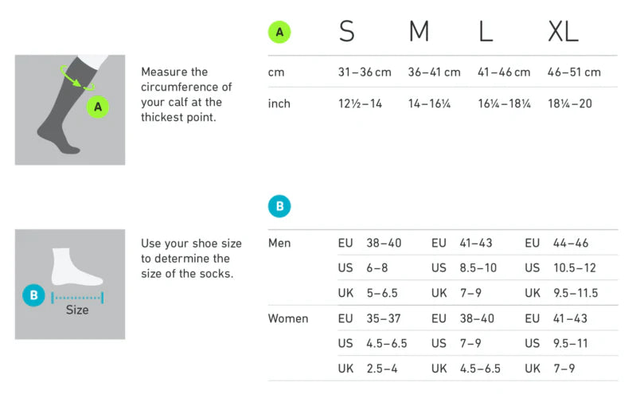636x394 pixels.
Task: Select the Women row label
Action: point(288,318)
